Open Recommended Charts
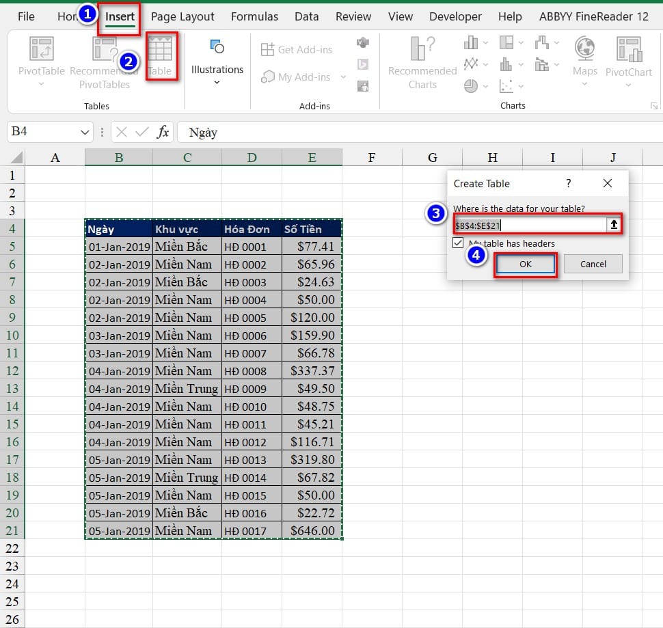Image resolution: width=663 pixels, height=628 pixels. tap(422, 62)
